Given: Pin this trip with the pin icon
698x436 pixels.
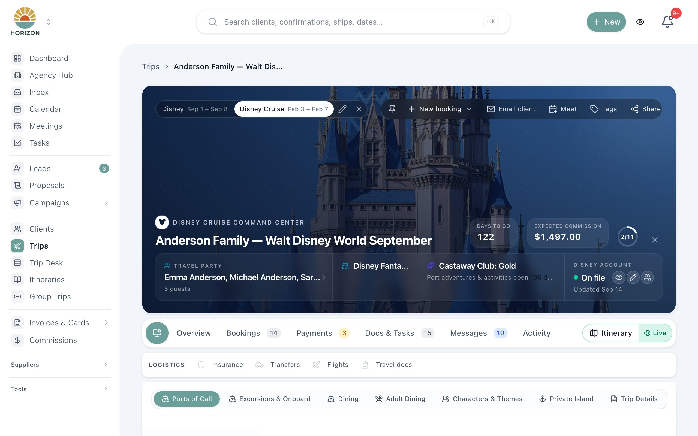Looking at the screenshot, I should [392, 109].
